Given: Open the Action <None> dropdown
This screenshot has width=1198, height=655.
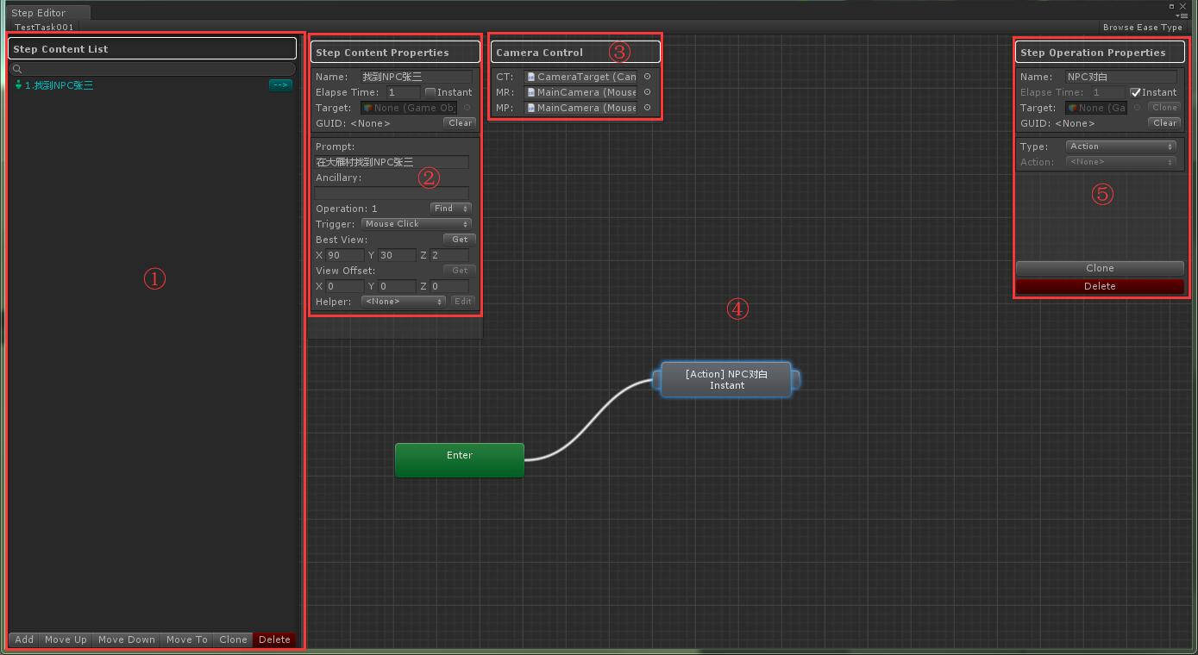Looking at the screenshot, I should (1121, 162).
